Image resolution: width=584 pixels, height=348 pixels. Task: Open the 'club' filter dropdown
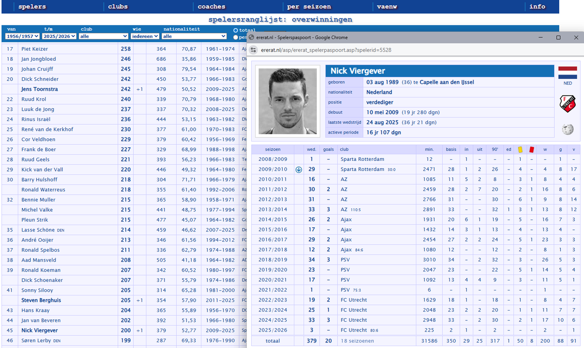(x=104, y=36)
